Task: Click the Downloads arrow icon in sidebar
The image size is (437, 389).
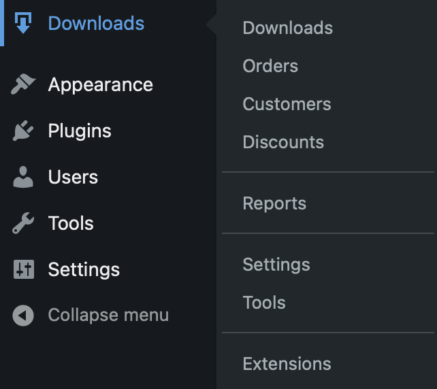Action: click(x=23, y=23)
